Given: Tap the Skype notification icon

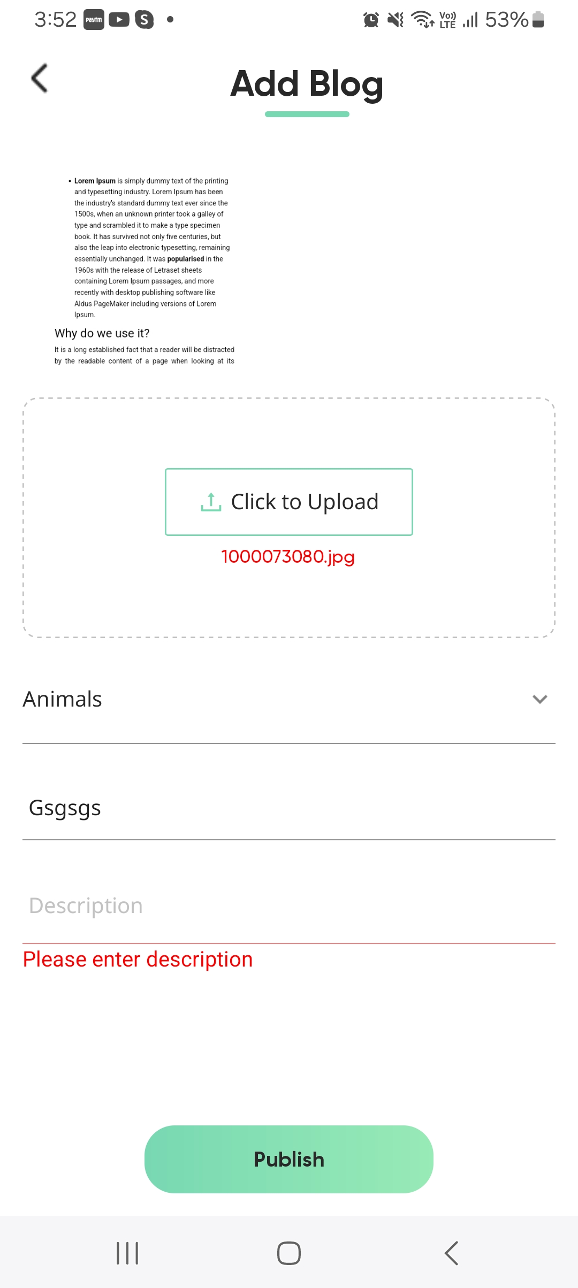Looking at the screenshot, I should [x=144, y=20].
